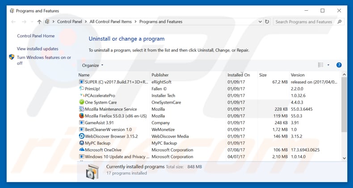Screen dimensions: 353x188
Task: Select the 07/08/17 install date
Action: pos(236,150)
